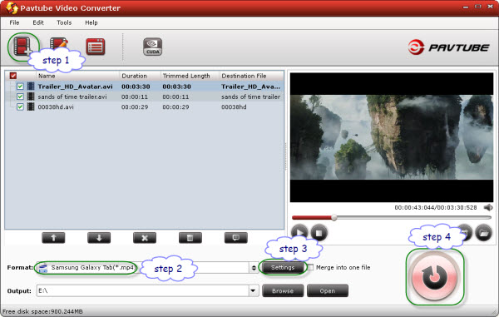Move selected file up with arrow button
Viewport: 499px width, 317px height.
pos(53,238)
